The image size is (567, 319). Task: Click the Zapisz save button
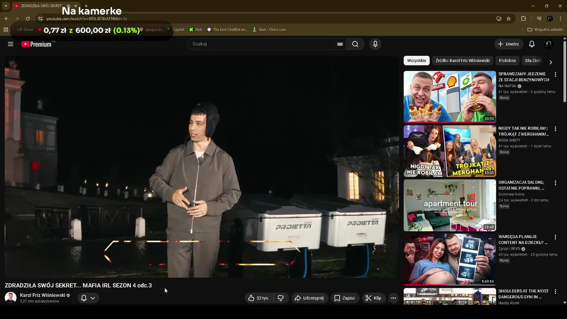click(x=345, y=298)
